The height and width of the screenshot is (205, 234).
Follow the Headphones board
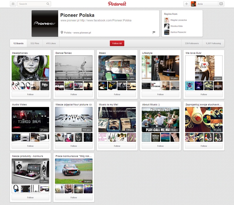[x=30, y=94]
